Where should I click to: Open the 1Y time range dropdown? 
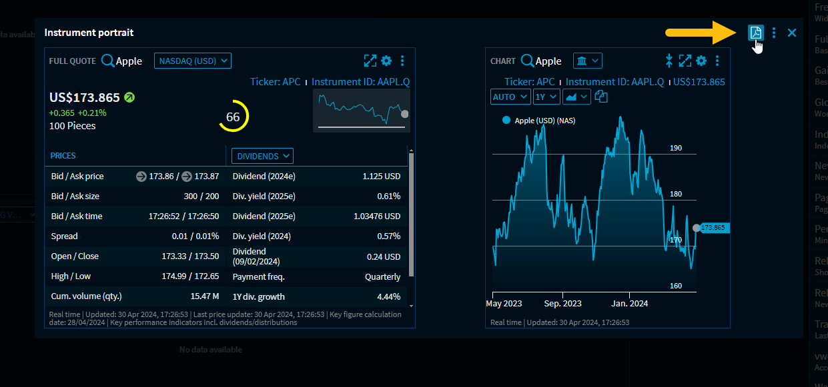[x=546, y=97]
